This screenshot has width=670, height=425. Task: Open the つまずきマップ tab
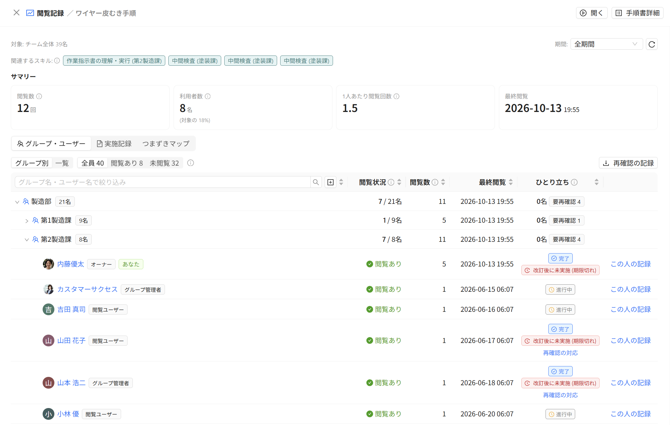click(x=166, y=144)
